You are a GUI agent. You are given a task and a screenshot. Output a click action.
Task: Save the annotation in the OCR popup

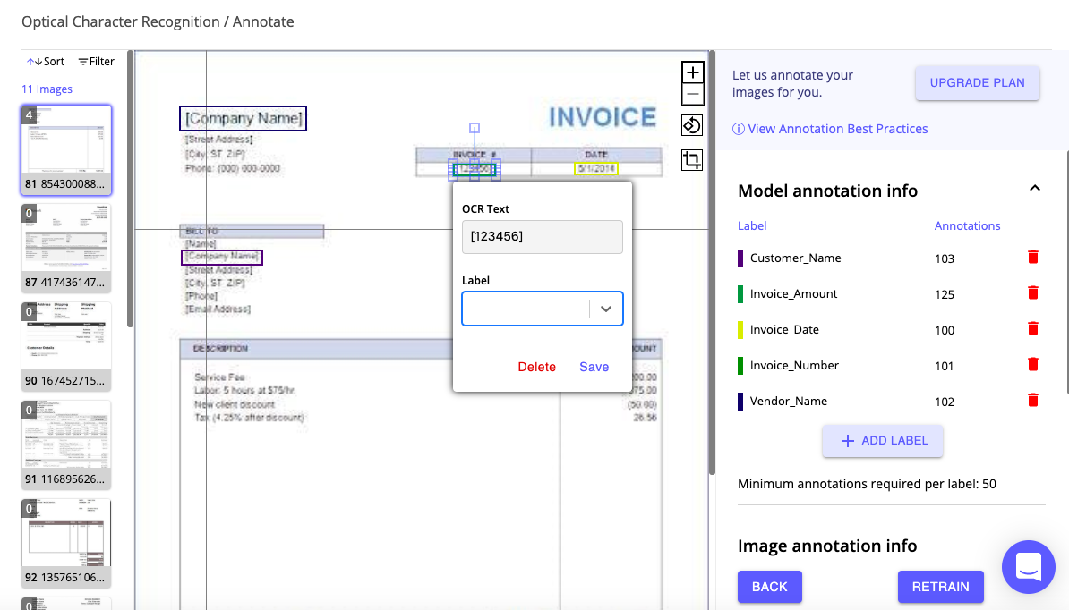point(594,367)
